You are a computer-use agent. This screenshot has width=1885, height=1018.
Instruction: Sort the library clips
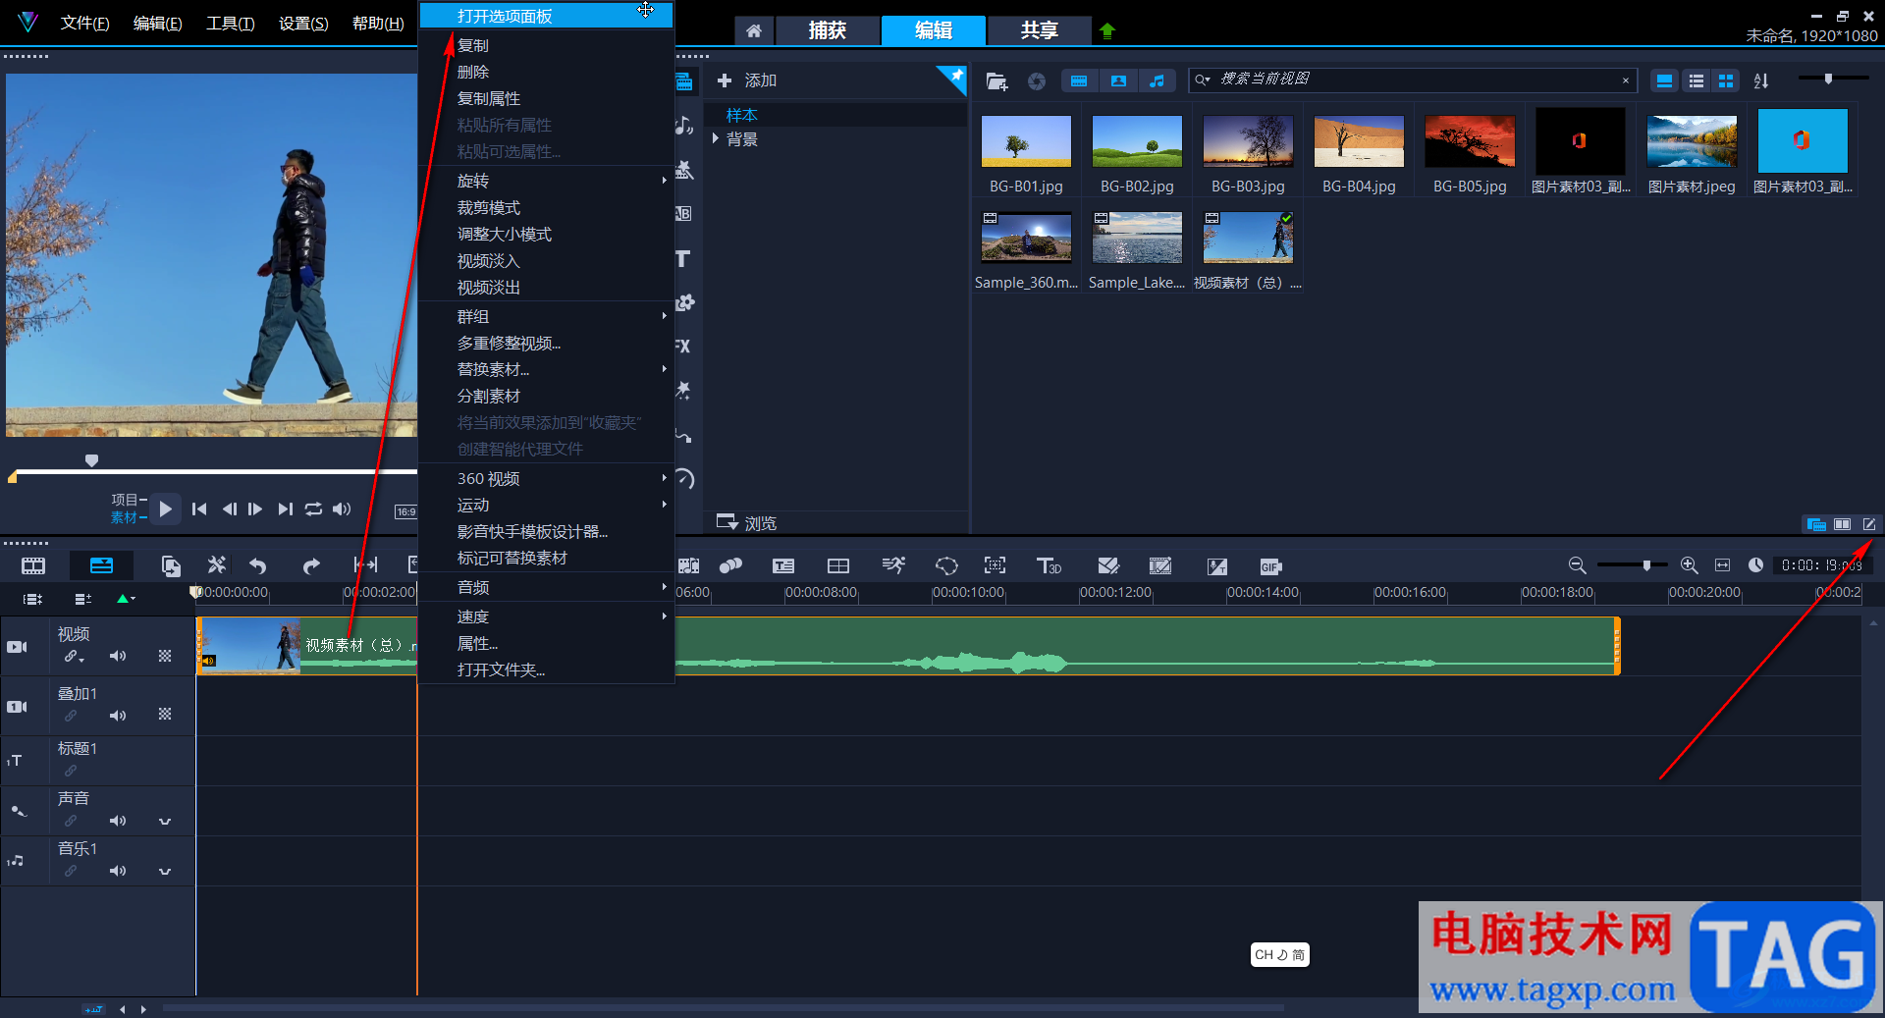(1761, 81)
